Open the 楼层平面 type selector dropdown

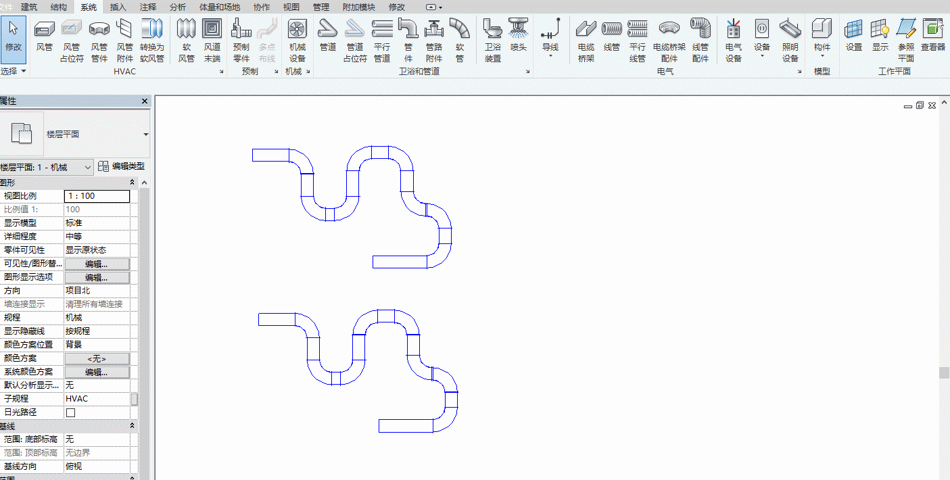[146, 135]
